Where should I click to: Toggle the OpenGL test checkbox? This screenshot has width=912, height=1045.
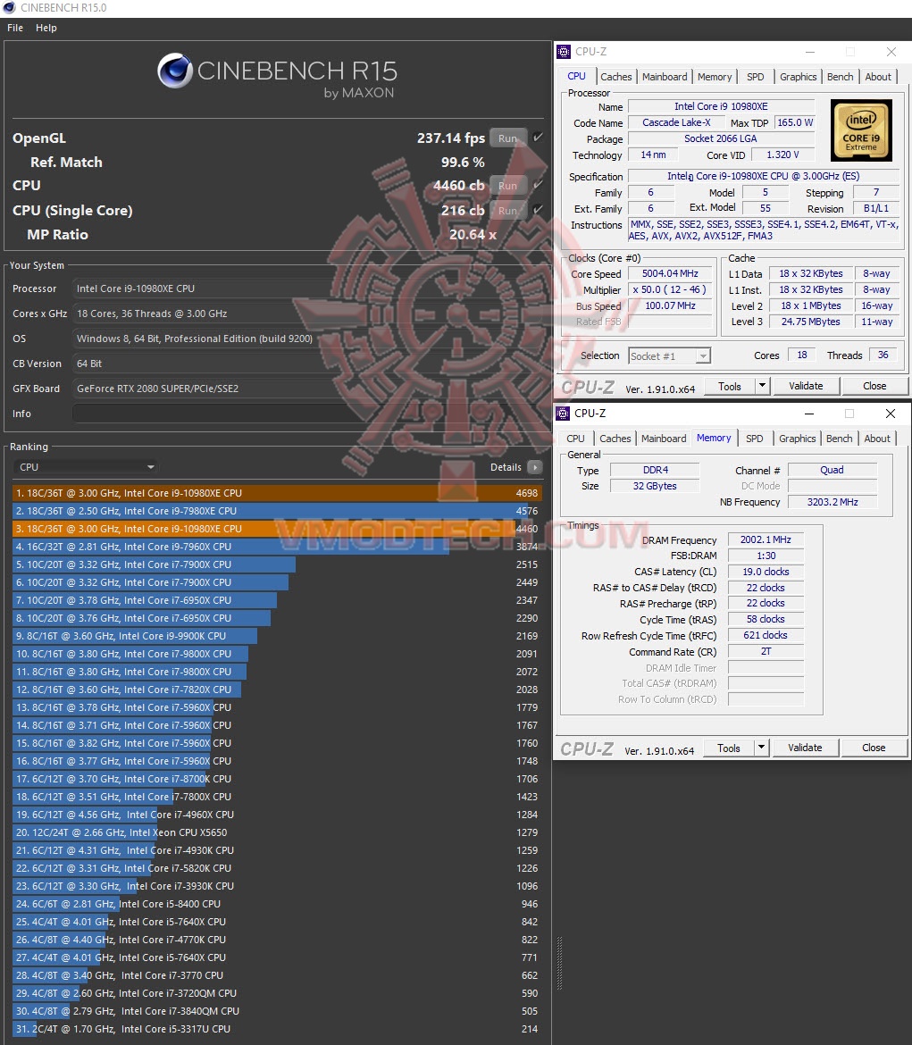point(538,138)
